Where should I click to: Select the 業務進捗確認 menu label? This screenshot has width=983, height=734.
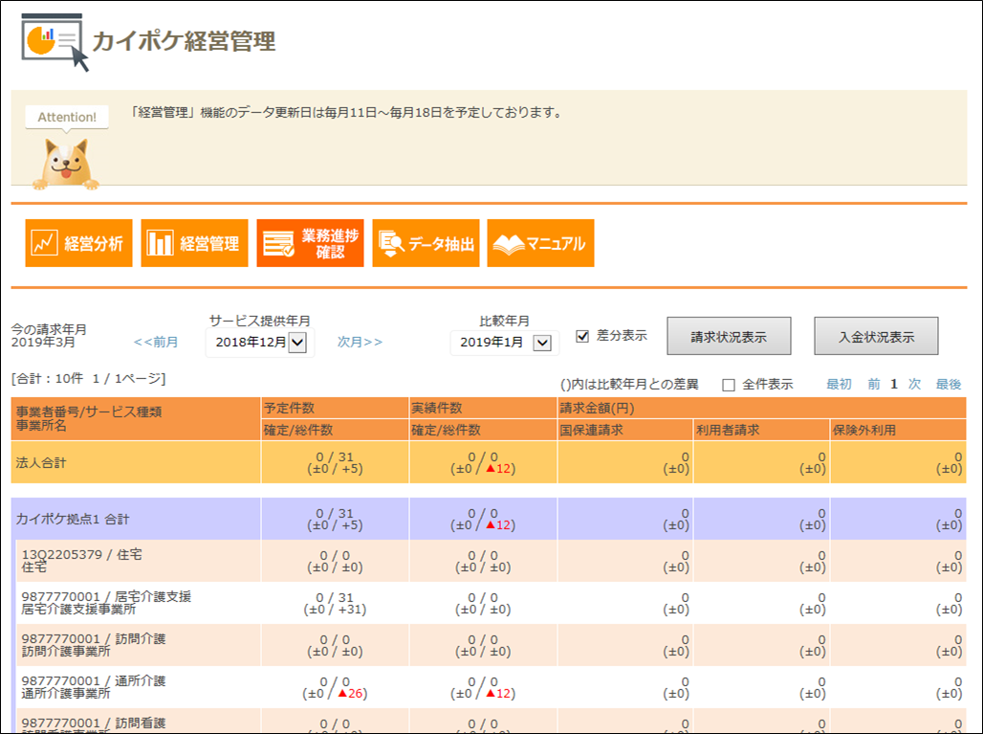pyautogui.click(x=330, y=243)
